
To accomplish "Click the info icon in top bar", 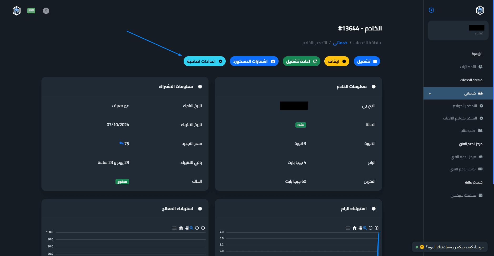I will point(46,11).
